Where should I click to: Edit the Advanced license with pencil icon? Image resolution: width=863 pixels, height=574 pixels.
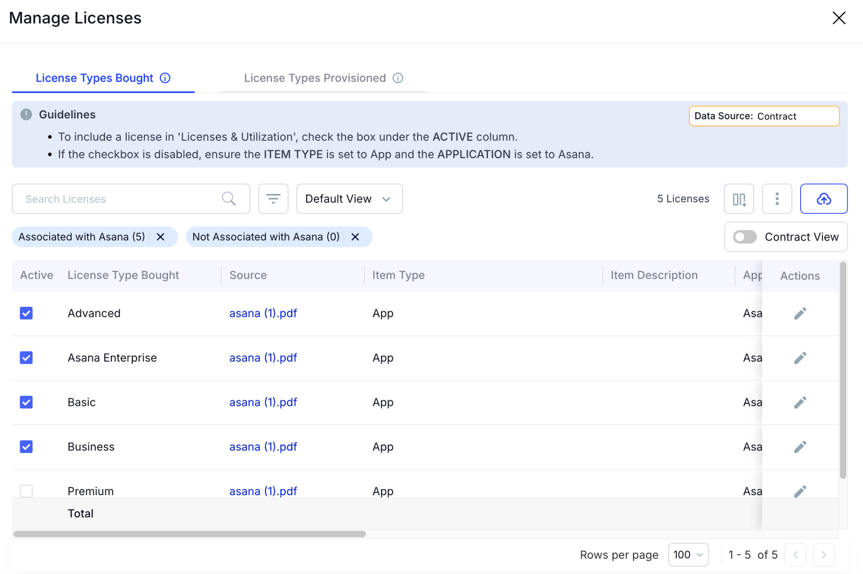coord(800,313)
